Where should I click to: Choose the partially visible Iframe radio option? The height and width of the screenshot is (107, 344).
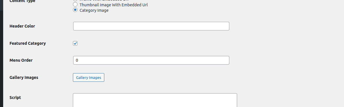tap(75, 1)
